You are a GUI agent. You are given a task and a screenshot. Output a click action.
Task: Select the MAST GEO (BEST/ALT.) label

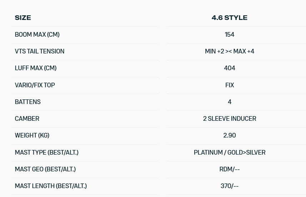click(x=45, y=169)
